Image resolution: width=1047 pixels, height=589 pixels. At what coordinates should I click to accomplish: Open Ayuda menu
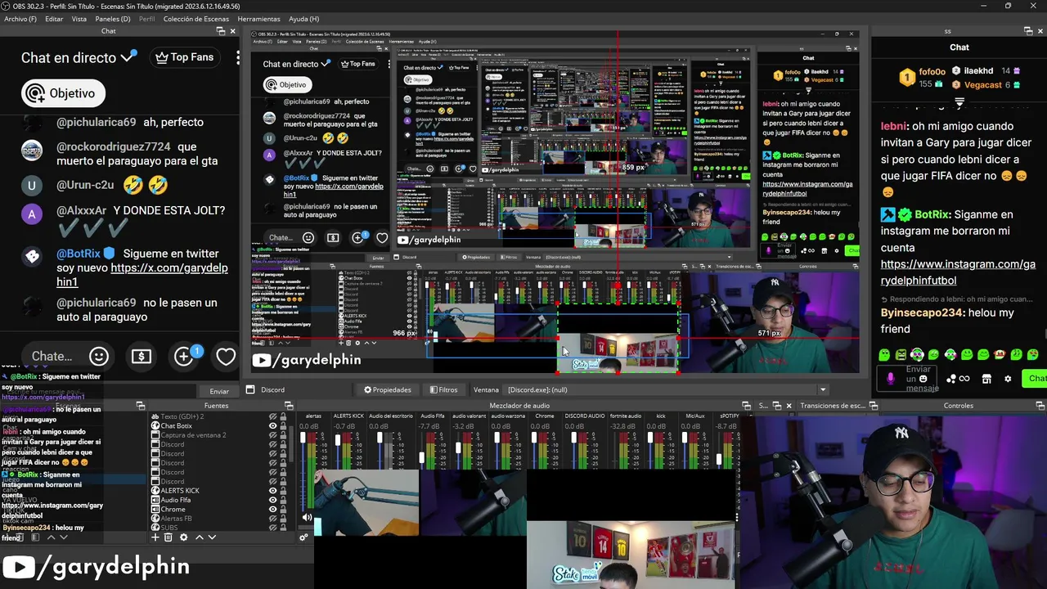point(303,19)
